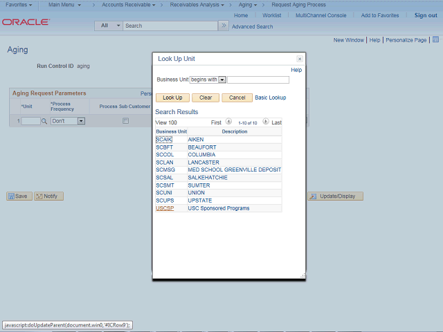Image resolution: width=443 pixels, height=332 pixels.
Task: Open Accounts Receivable breadcrumb menu
Action: 129,5
